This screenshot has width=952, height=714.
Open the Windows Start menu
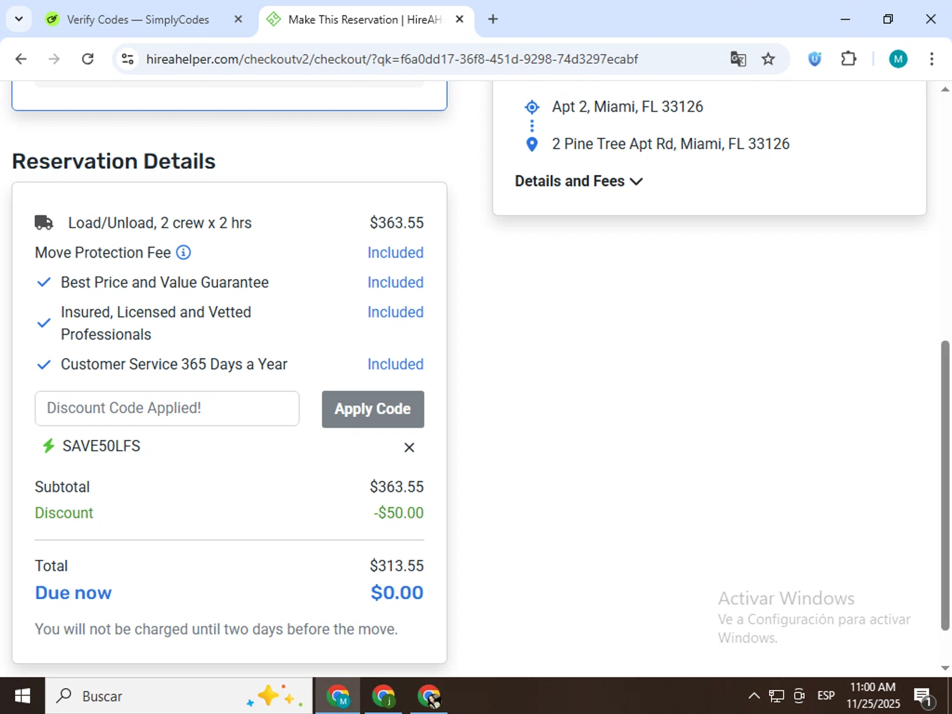click(22, 696)
